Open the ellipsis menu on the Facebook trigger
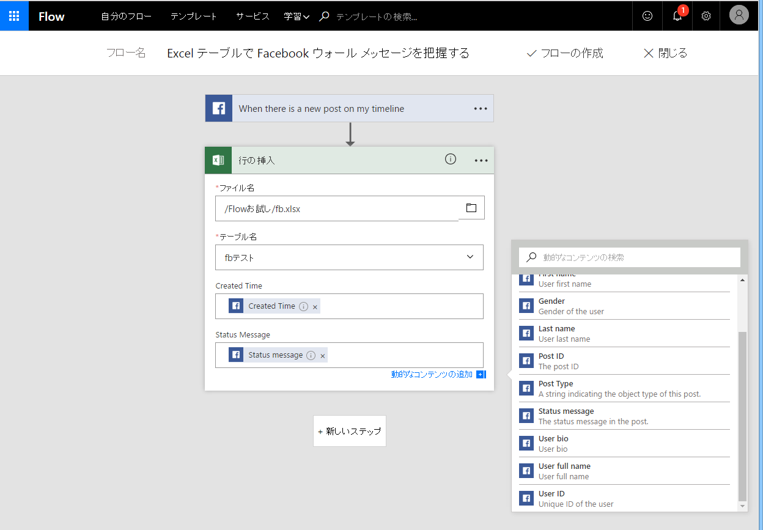Viewport: 763px width, 530px height. pyautogui.click(x=481, y=108)
